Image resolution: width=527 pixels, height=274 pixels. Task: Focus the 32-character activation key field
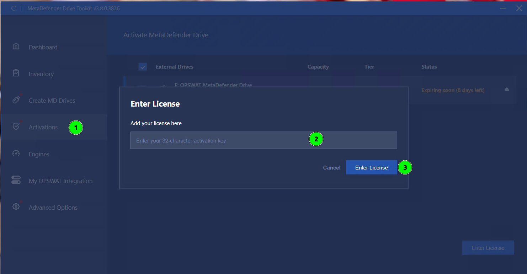[263, 140]
